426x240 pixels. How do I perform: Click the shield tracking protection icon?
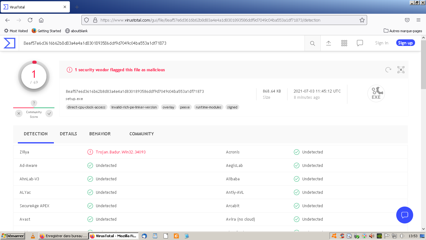87,20
